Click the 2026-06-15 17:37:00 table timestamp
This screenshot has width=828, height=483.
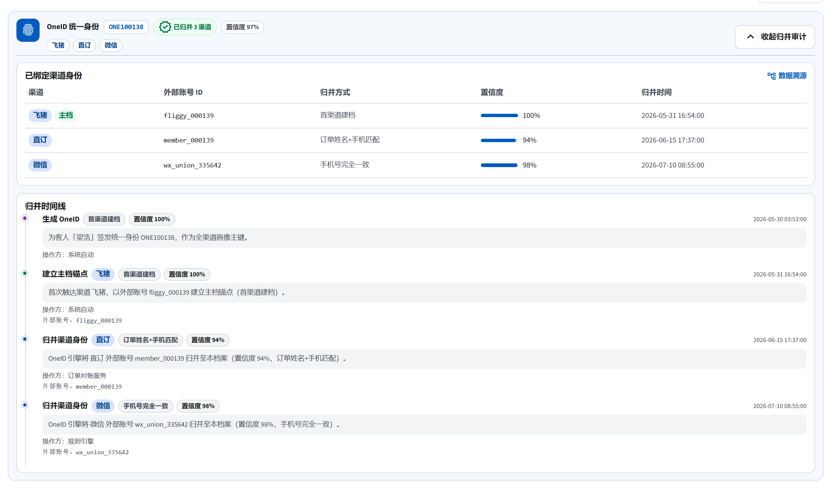(673, 140)
